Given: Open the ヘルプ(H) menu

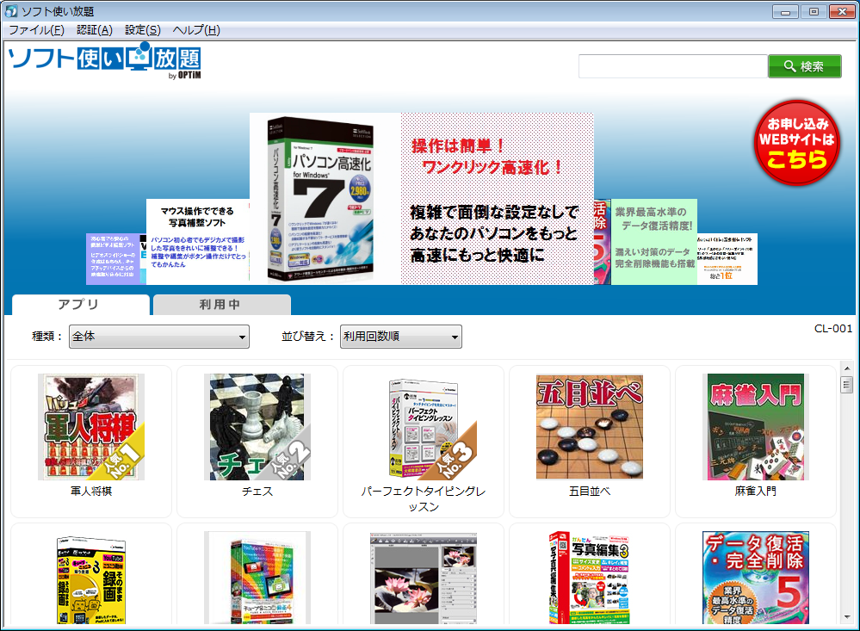Looking at the screenshot, I should click(196, 30).
